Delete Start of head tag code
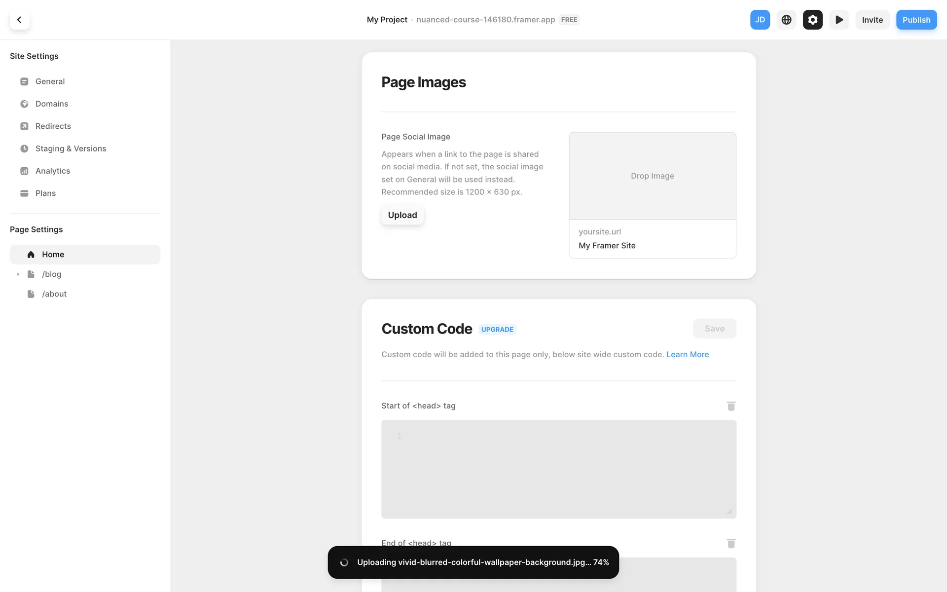947x592 pixels. coord(731,406)
